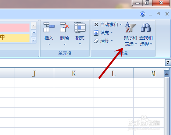The width and height of the screenshot is (171, 135).
Task: Select column M header
Action: click(x=149, y=73)
